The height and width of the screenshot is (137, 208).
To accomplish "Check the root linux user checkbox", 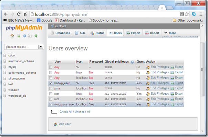I will 51,94.
